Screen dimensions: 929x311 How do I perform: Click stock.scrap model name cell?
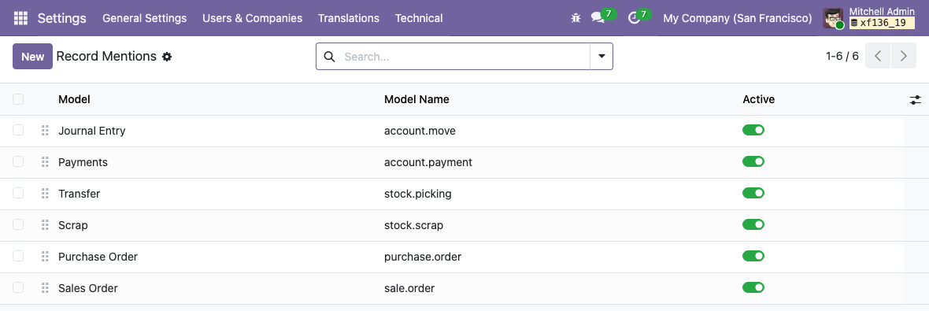413,225
